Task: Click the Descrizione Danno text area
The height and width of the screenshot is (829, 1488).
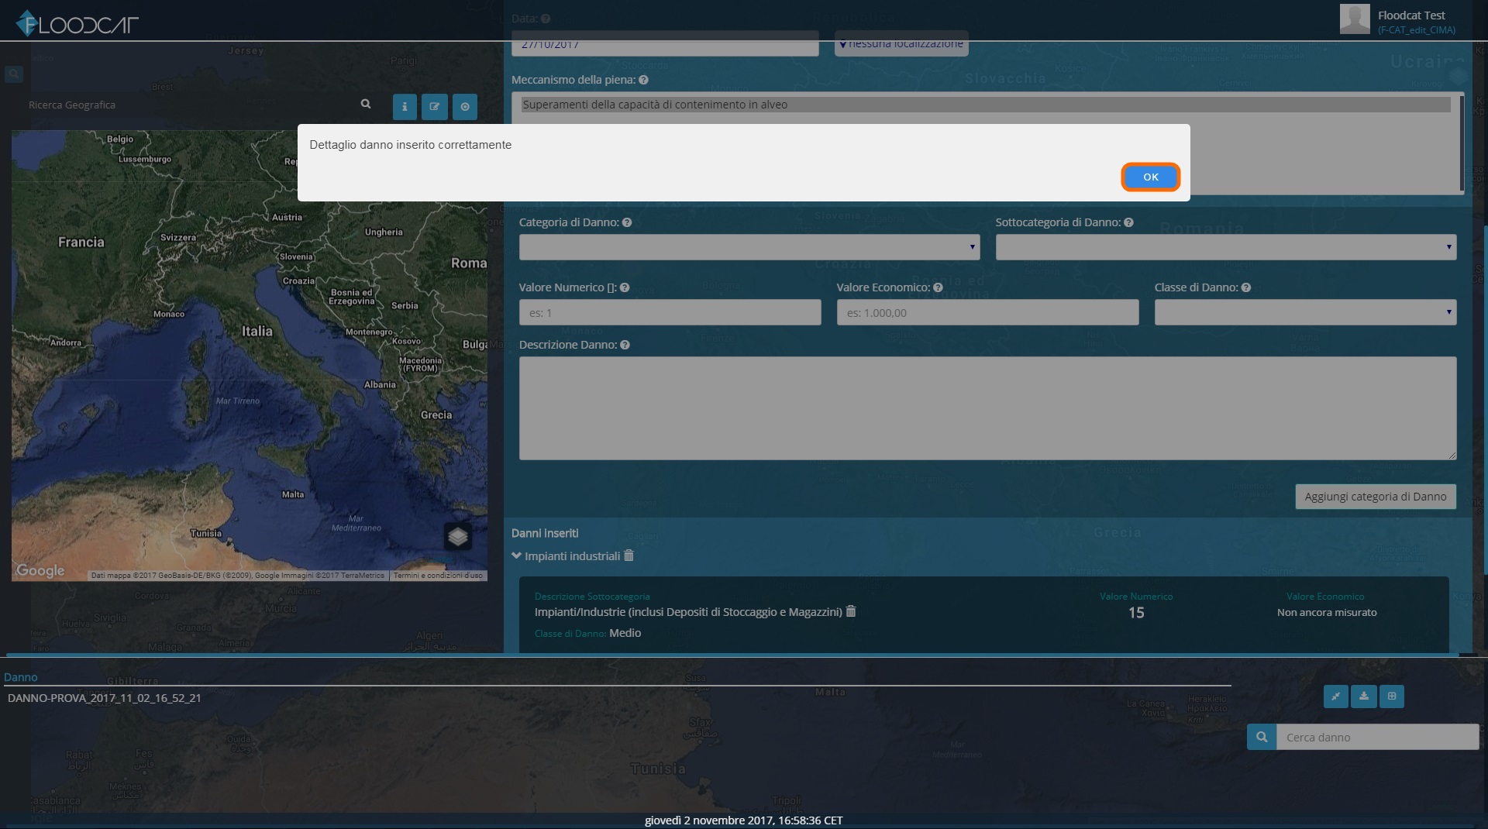Action: click(x=987, y=408)
